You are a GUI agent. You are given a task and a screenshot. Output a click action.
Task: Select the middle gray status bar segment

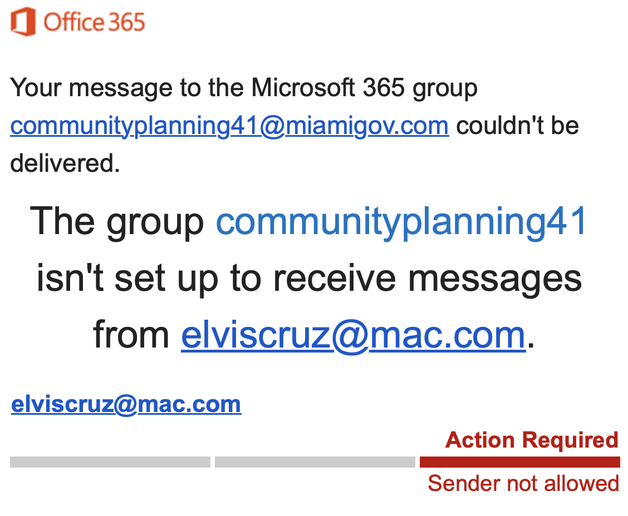pyautogui.click(x=315, y=462)
